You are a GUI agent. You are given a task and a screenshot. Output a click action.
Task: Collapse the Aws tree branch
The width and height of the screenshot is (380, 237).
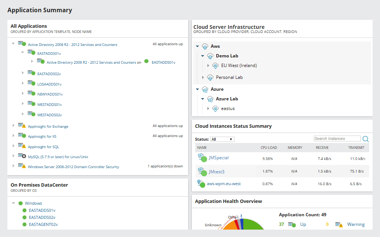pyautogui.click(x=197, y=46)
